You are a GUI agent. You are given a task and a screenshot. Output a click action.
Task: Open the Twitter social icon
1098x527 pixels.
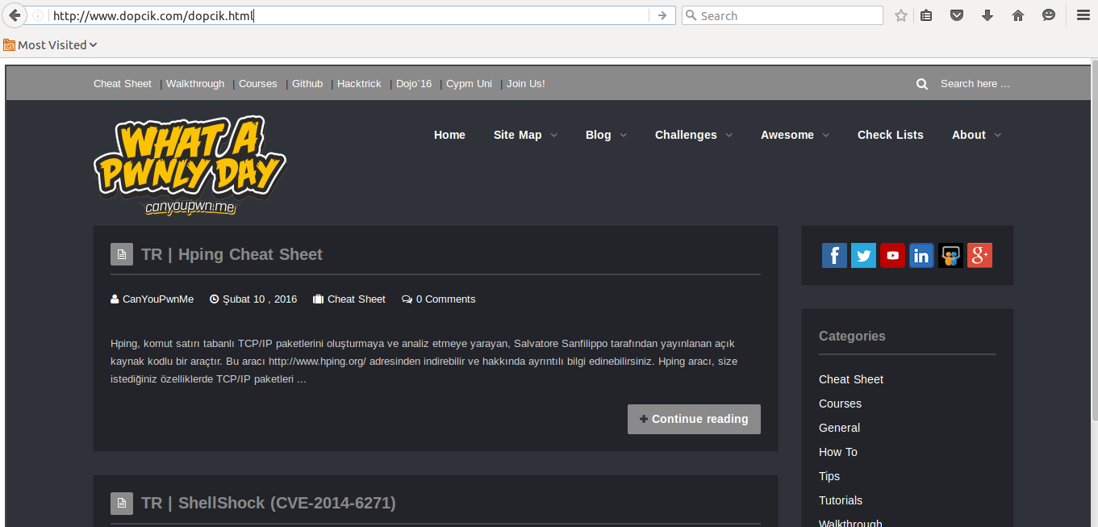point(863,256)
